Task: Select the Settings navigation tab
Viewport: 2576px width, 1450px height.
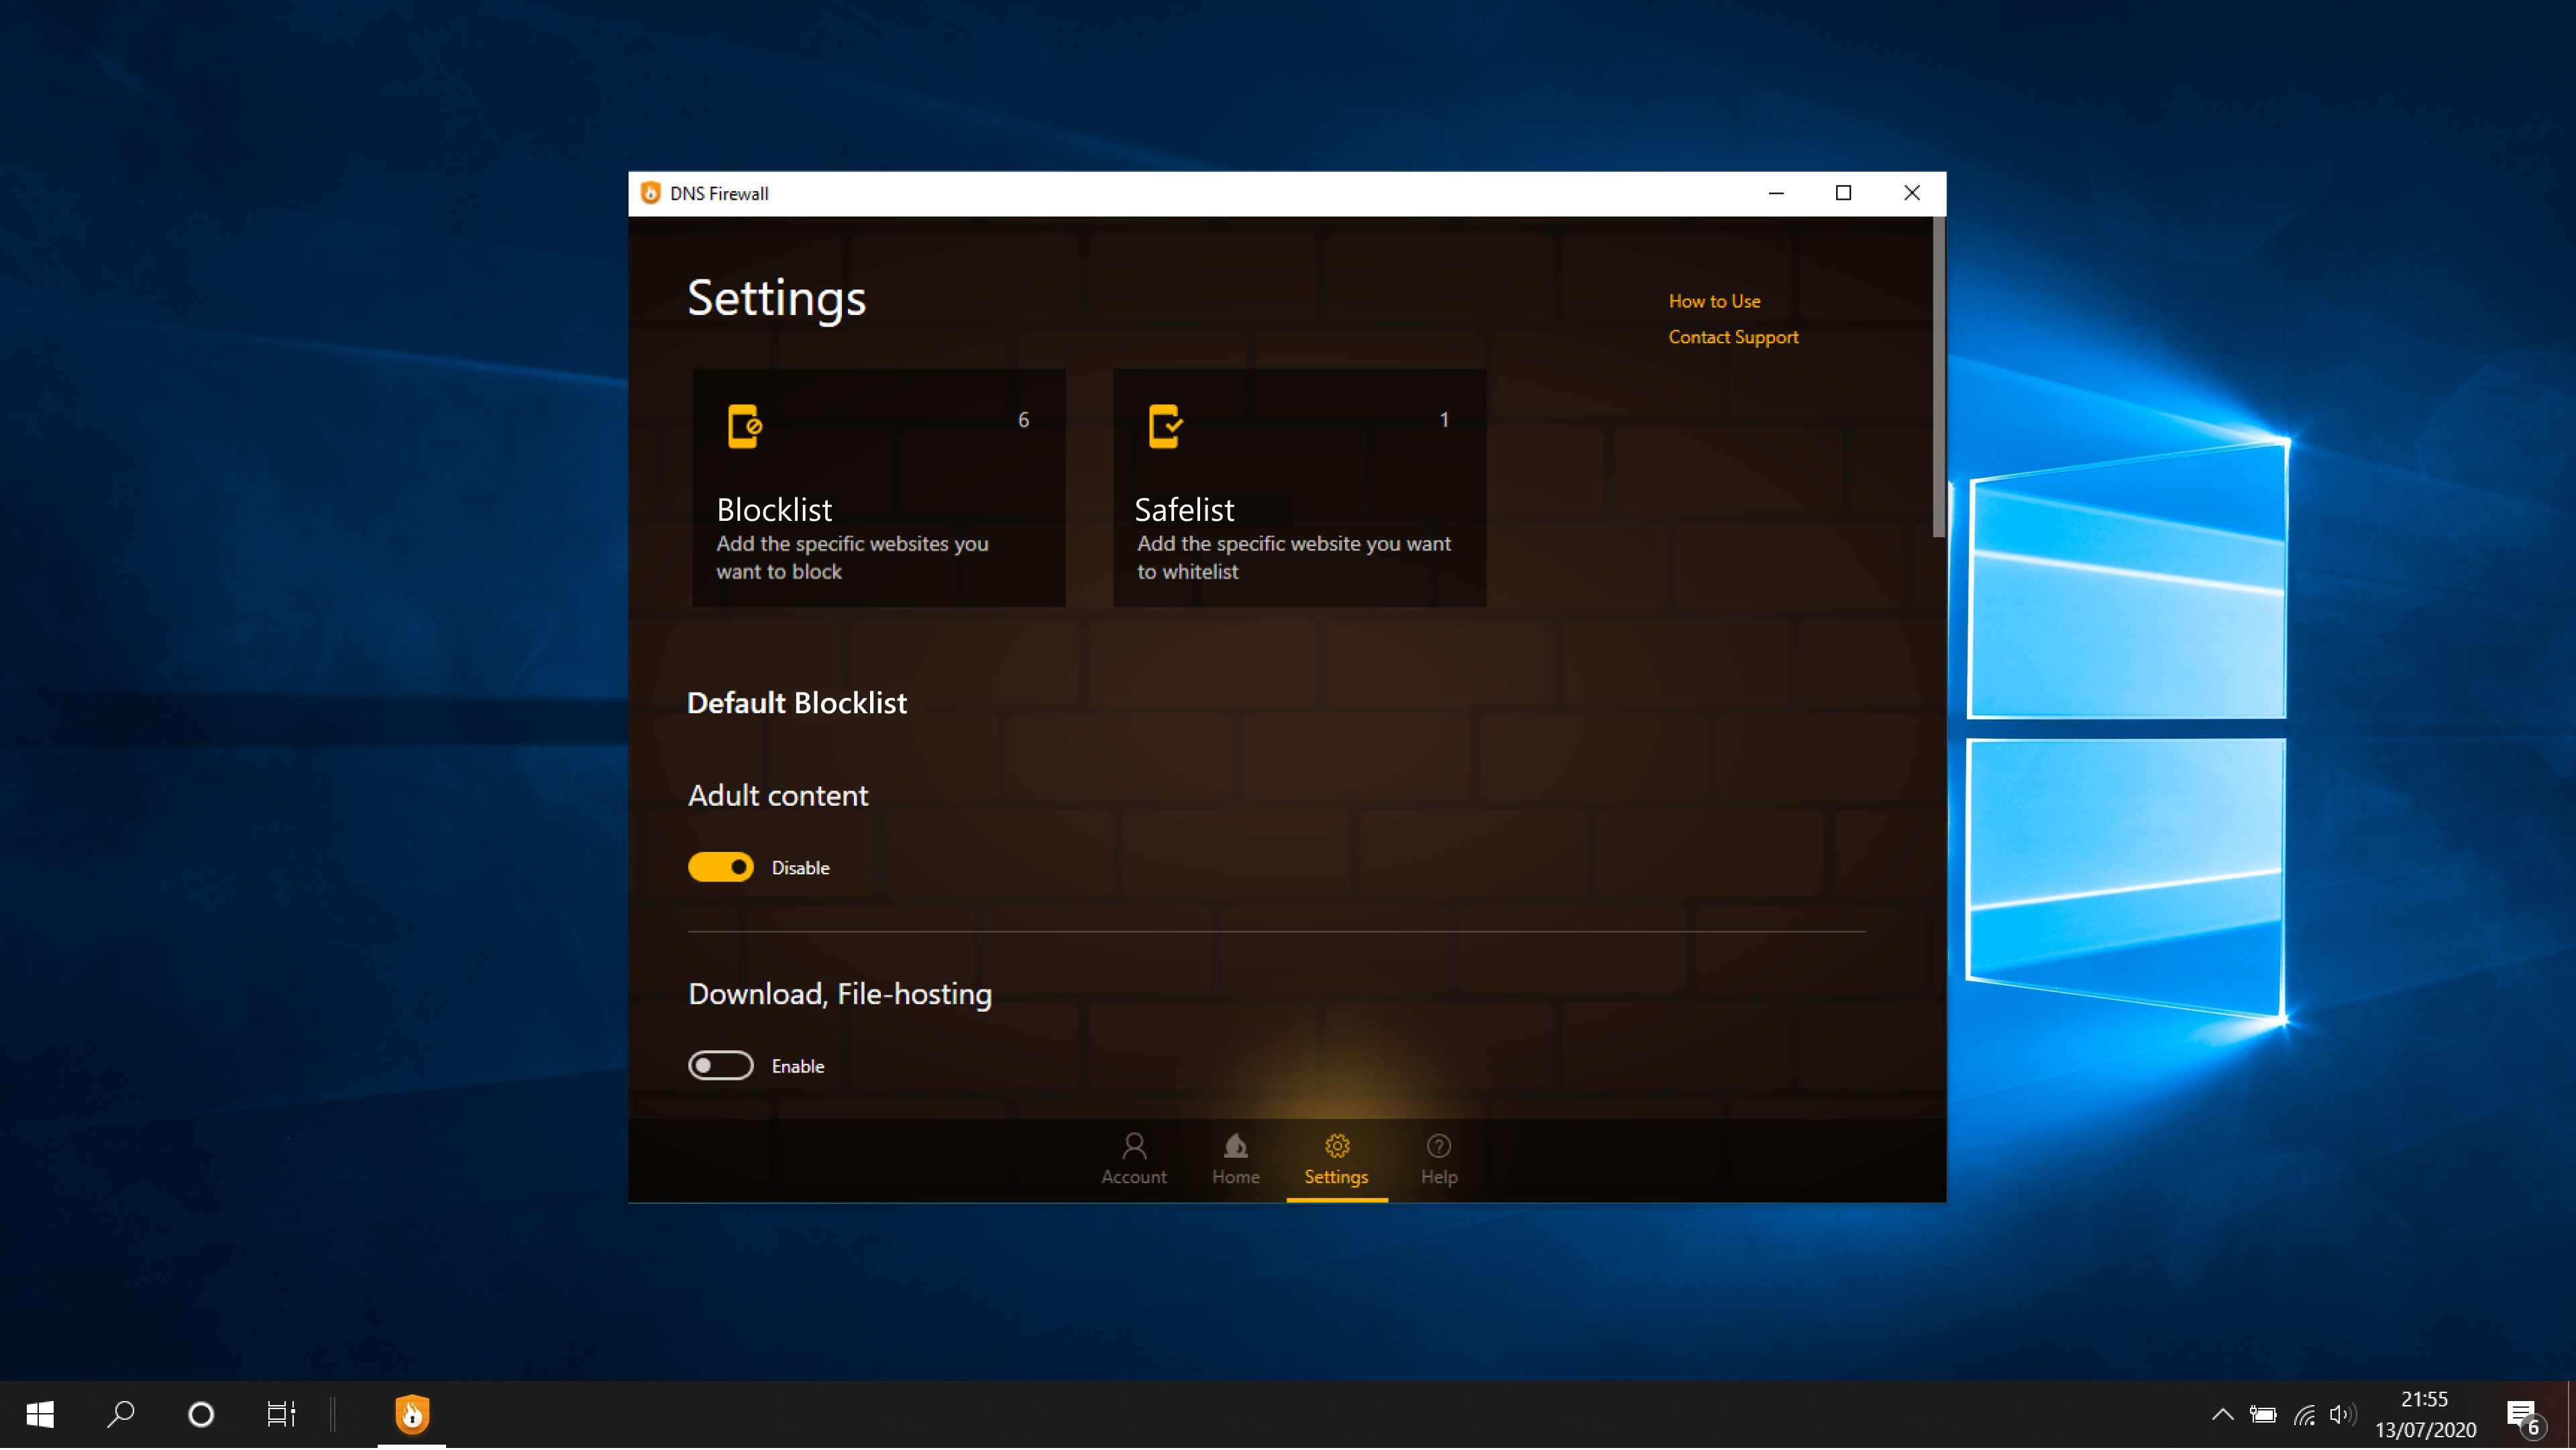Action: 1336,1158
